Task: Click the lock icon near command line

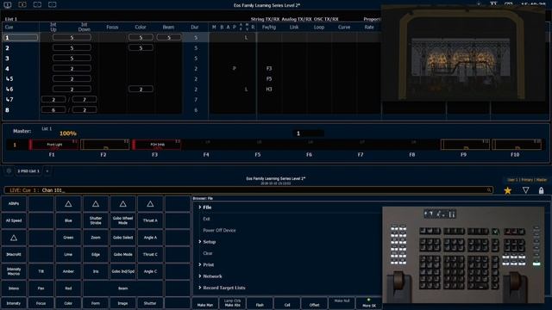Action: coord(541,190)
